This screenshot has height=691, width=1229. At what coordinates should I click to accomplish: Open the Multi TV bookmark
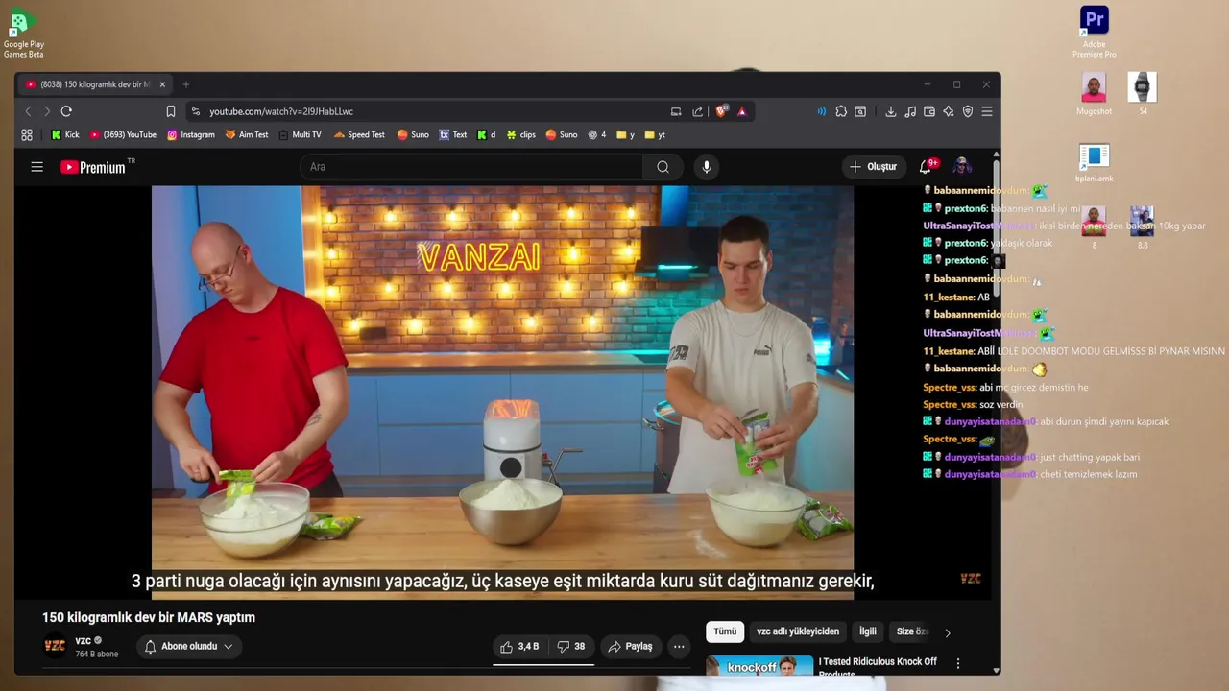coord(300,135)
